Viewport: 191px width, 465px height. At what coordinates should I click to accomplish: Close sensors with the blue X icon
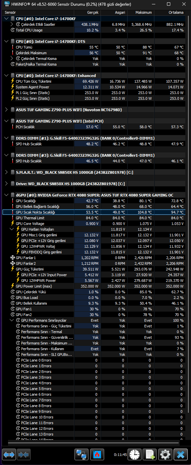(181, 454)
